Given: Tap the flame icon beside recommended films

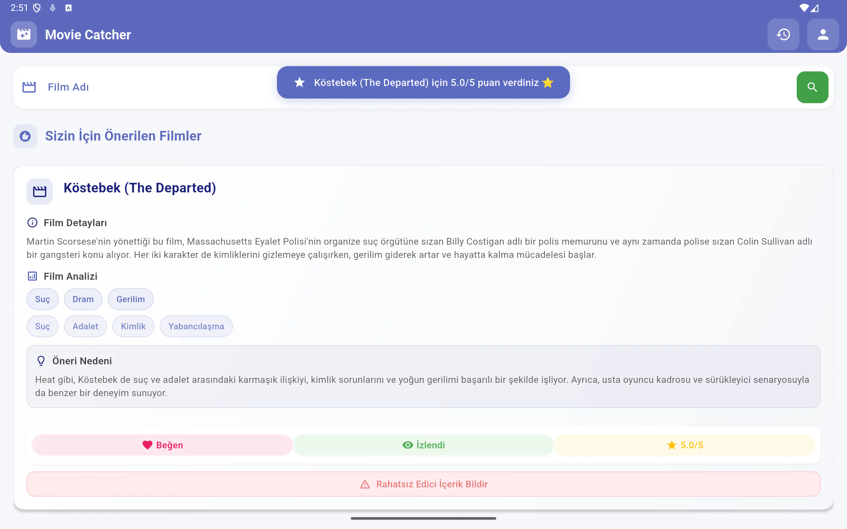Looking at the screenshot, I should click(x=25, y=136).
